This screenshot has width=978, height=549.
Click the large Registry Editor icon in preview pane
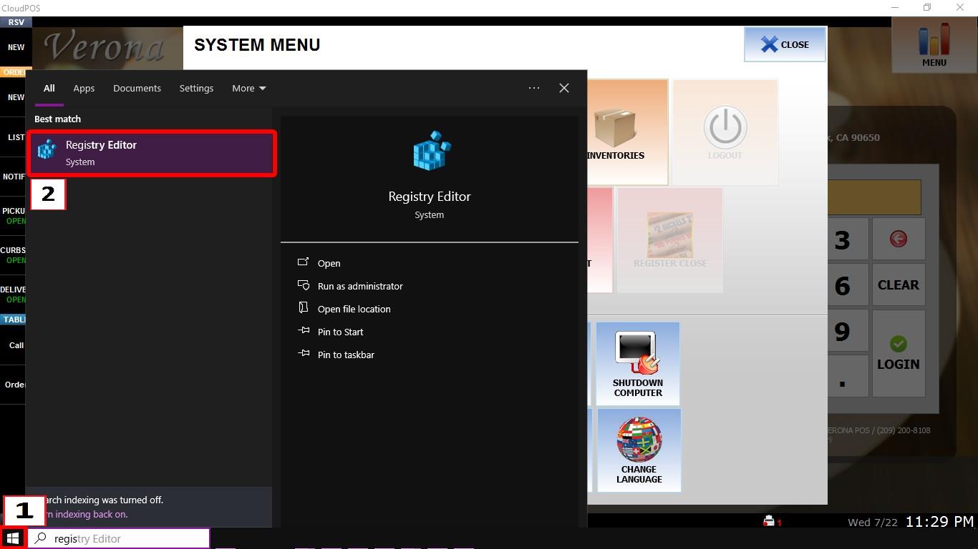432,151
